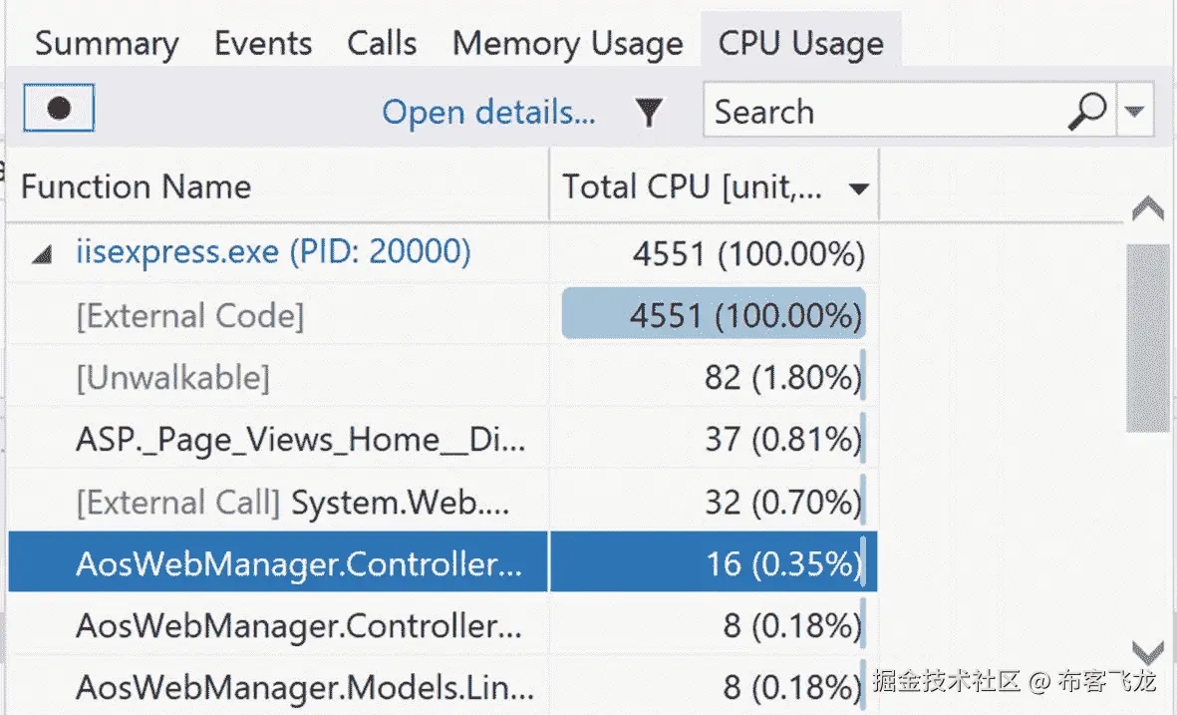The height and width of the screenshot is (715, 1177).
Task: Click the filter funnel icon
Action: tap(649, 113)
